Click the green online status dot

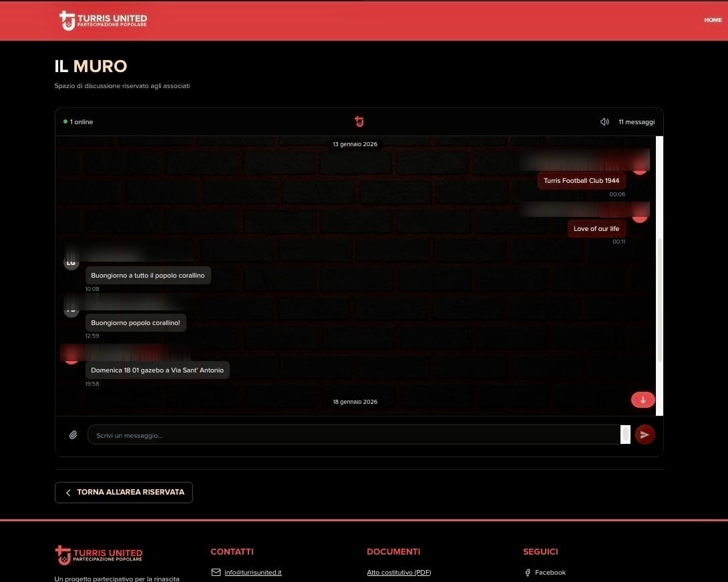coord(65,121)
